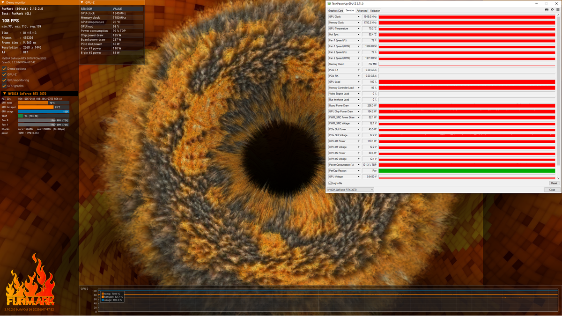562x316 pixels.
Task: Disable the Log to file checkbox
Action: (x=330, y=183)
